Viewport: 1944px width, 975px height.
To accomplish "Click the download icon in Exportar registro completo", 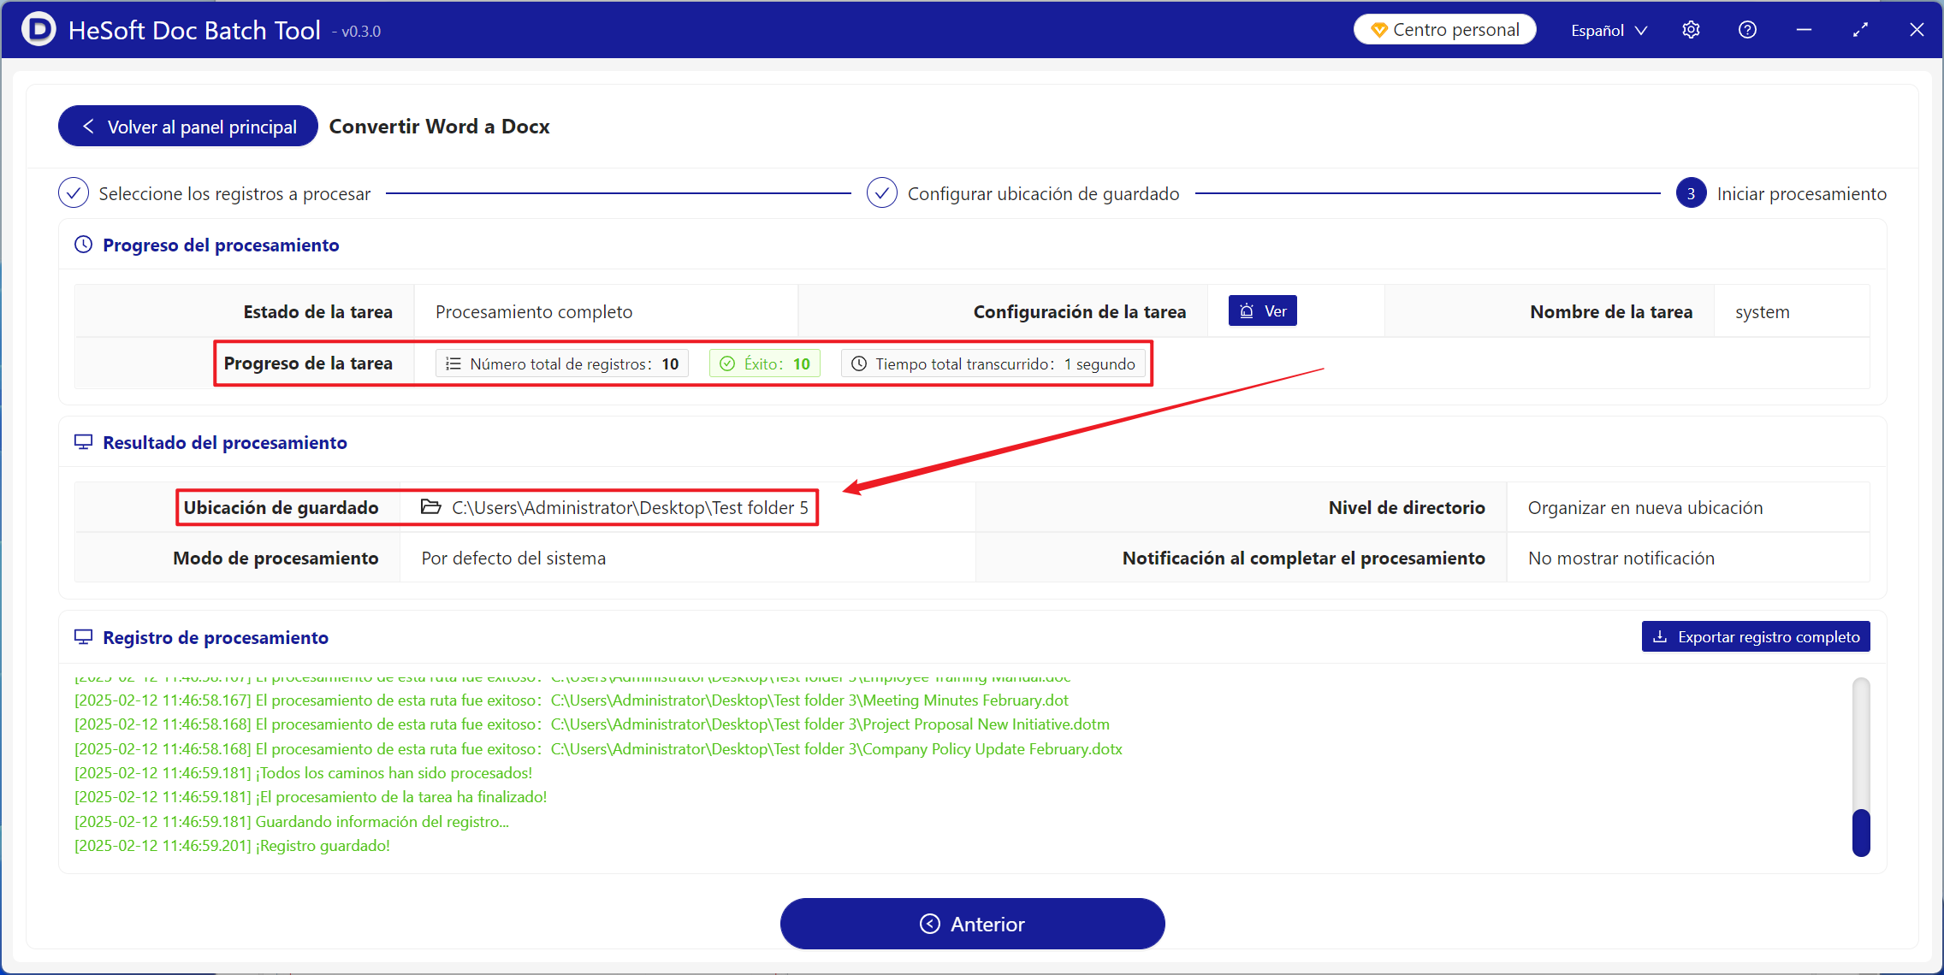I will [1660, 636].
